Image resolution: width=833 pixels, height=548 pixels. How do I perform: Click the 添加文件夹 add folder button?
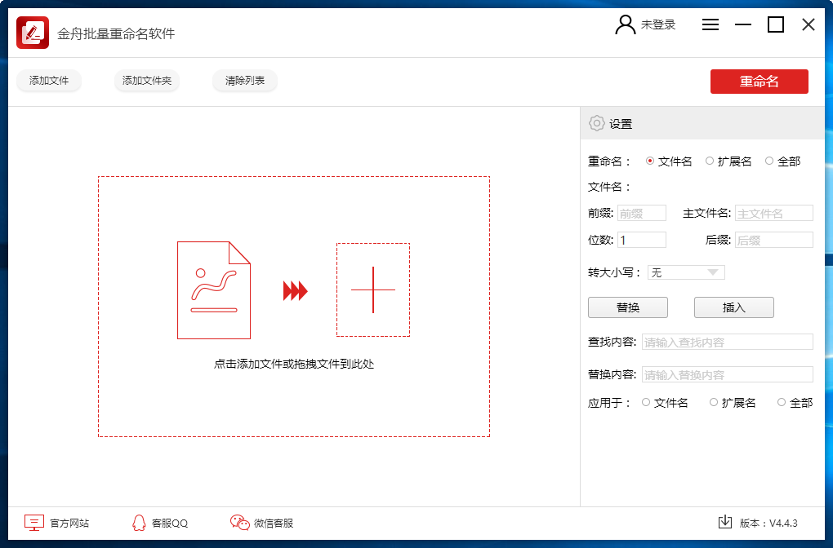click(x=146, y=81)
